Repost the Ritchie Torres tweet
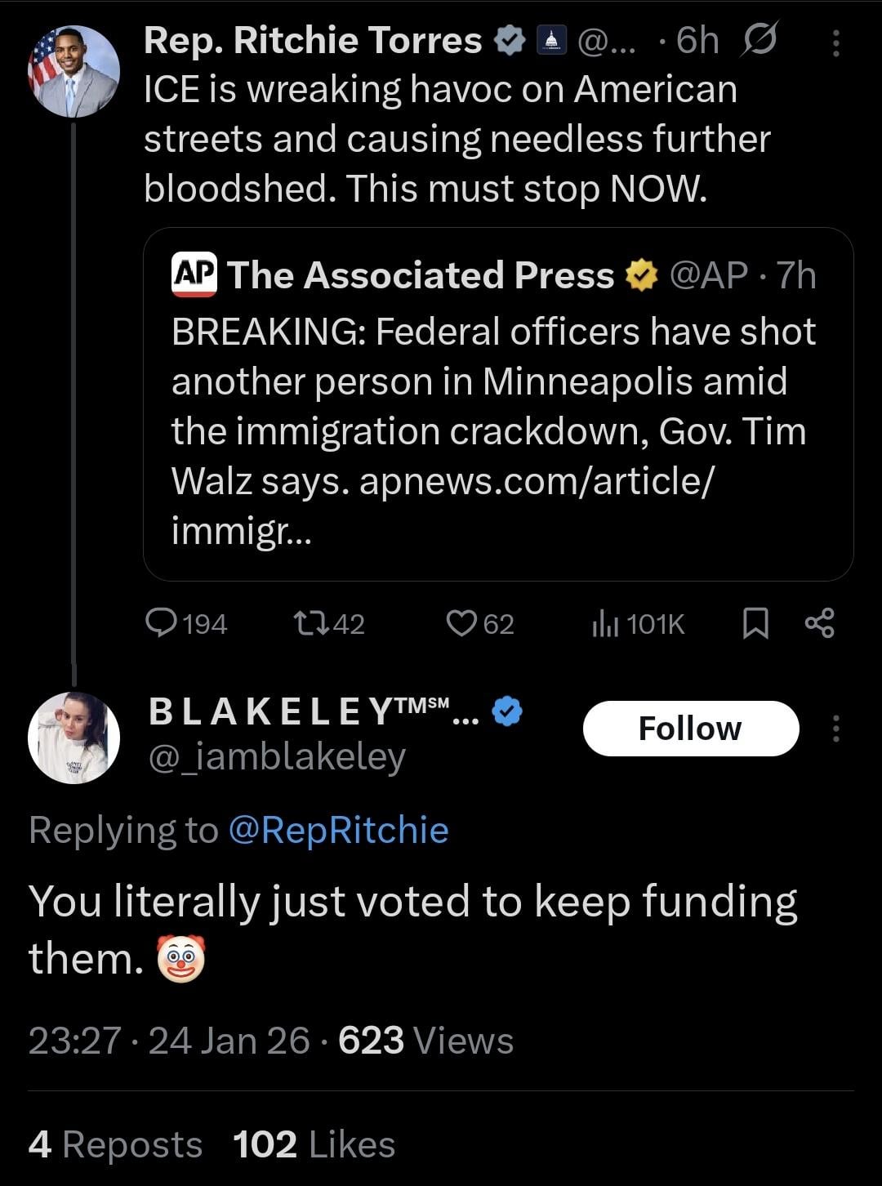The width and height of the screenshot is (882, 1186). click(x=310, y=624)
